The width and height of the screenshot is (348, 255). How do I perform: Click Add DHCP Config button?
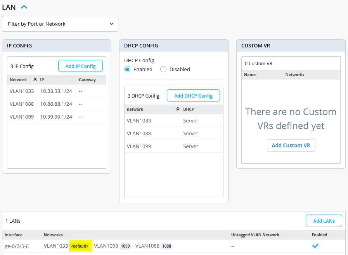point(193,96)
